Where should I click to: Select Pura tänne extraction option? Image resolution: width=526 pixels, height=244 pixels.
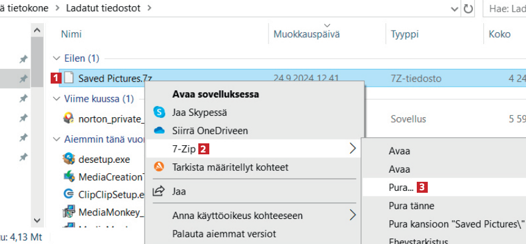[411, 206]
